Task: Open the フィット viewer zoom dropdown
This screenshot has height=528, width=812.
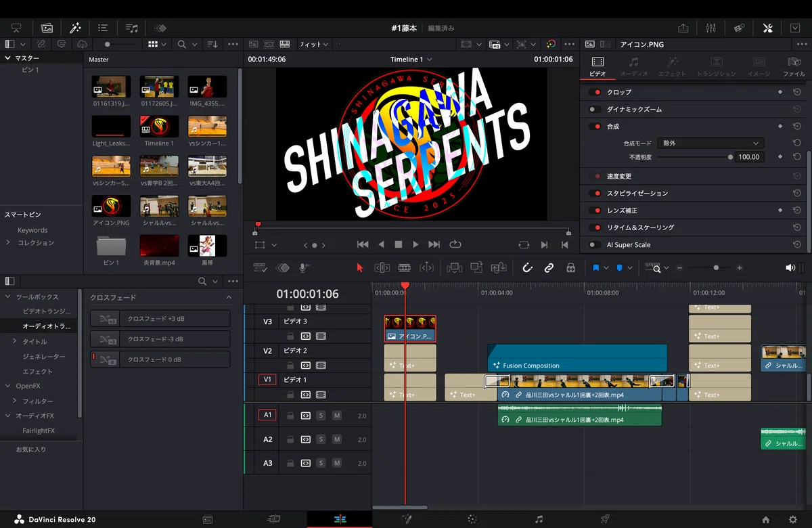Action: 314,44
